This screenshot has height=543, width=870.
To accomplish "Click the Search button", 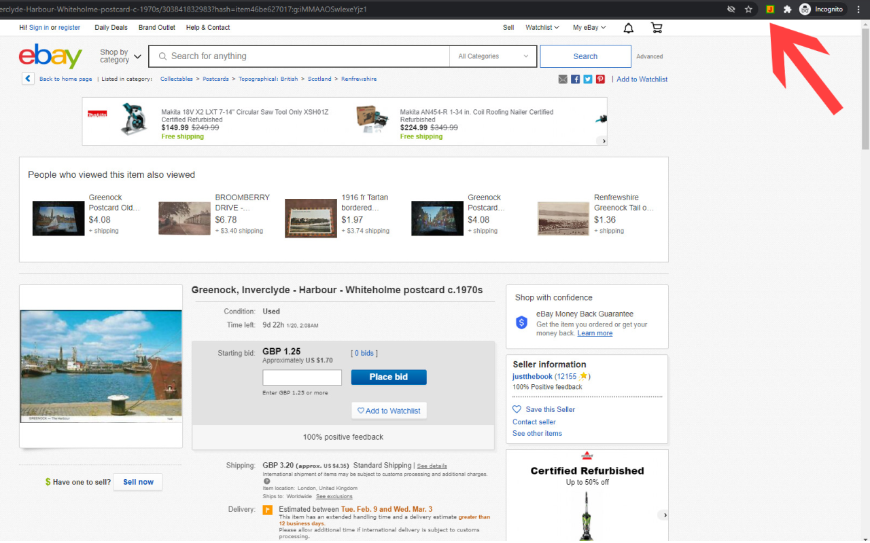I will [585, 56].
